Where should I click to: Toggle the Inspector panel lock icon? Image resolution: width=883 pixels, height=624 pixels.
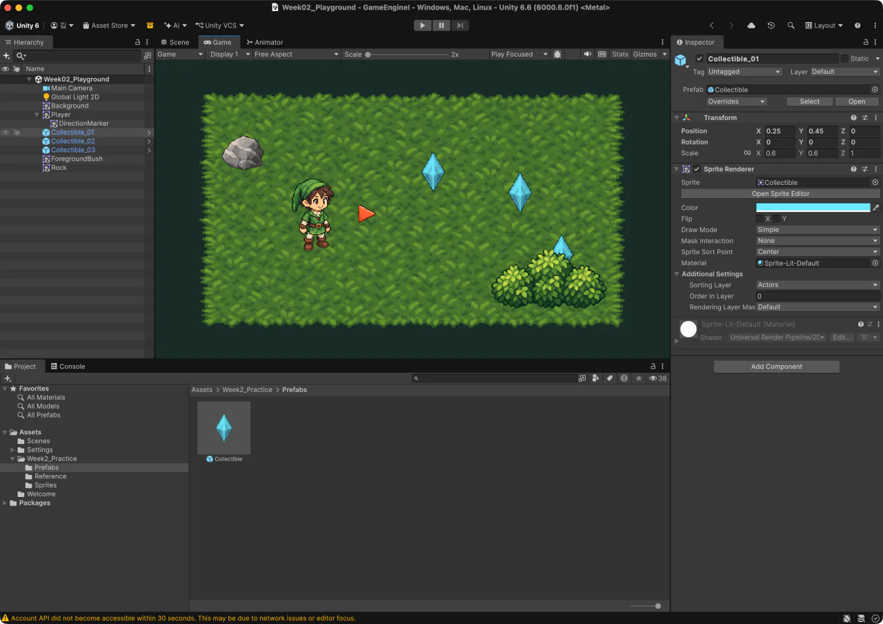coord(866,42)
